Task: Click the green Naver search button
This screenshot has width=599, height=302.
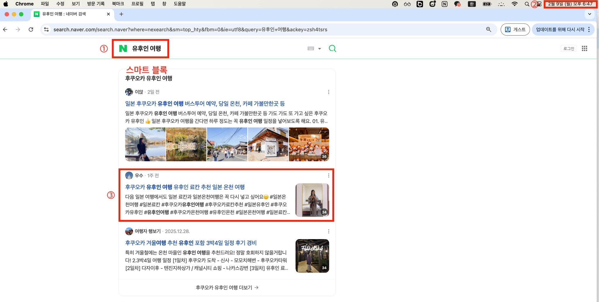Action: coord(332,49)
